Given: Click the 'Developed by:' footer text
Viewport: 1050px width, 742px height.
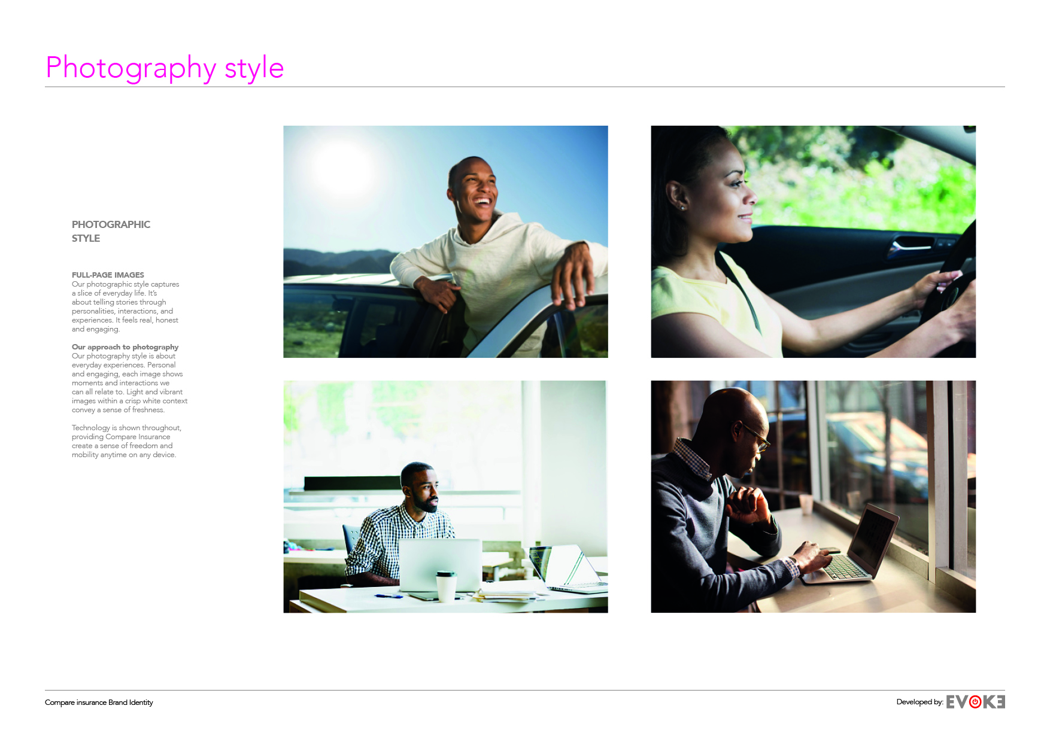Looking at the screenshot, I should click(919, 702).
